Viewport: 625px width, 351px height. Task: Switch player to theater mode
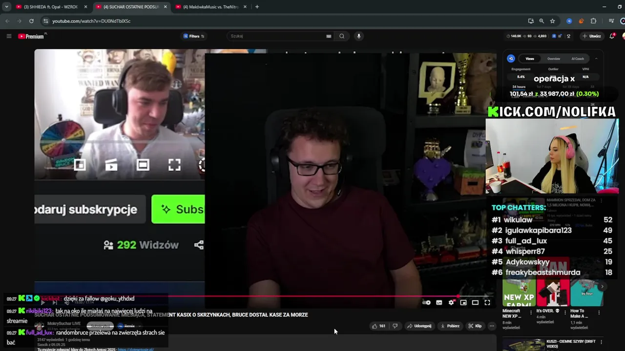pyautogui.click(x=475, y=303)
